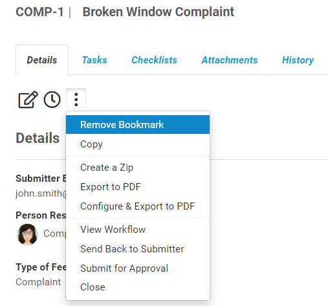
Task: Toggle the three-dot more actions menu
Action: pos(76,100)
